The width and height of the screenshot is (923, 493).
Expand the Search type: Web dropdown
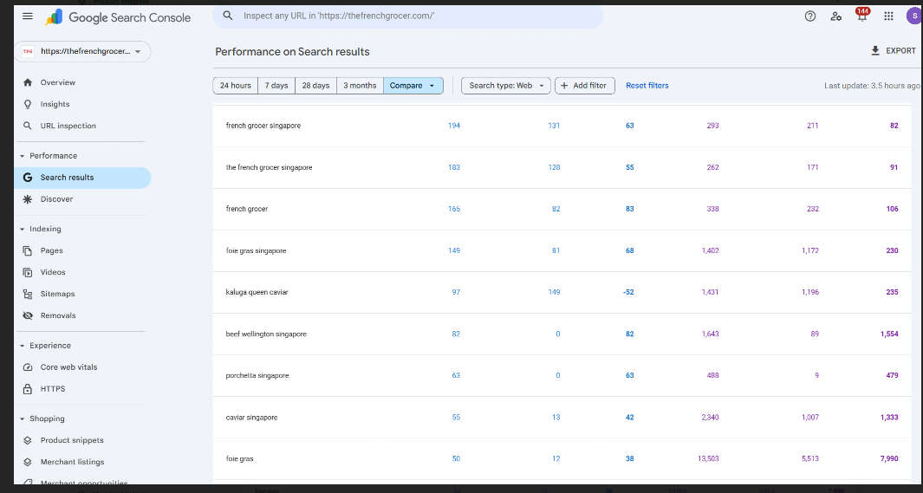(x=506, y=86)
